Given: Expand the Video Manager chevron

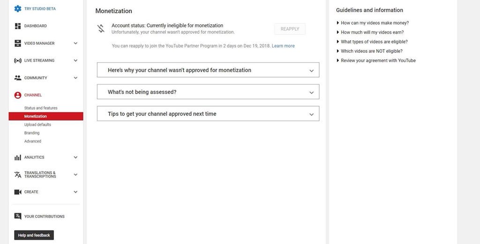Looking at the screenshot, I should coord(75,43).
